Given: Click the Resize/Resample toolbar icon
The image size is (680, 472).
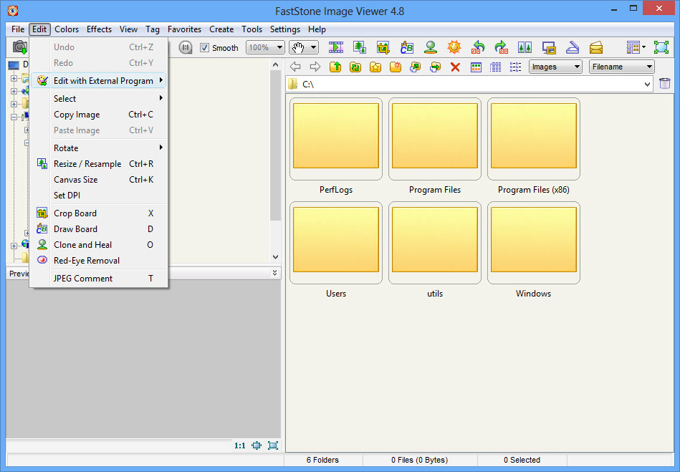Looking at the screenshot, I should click(360, 47).
